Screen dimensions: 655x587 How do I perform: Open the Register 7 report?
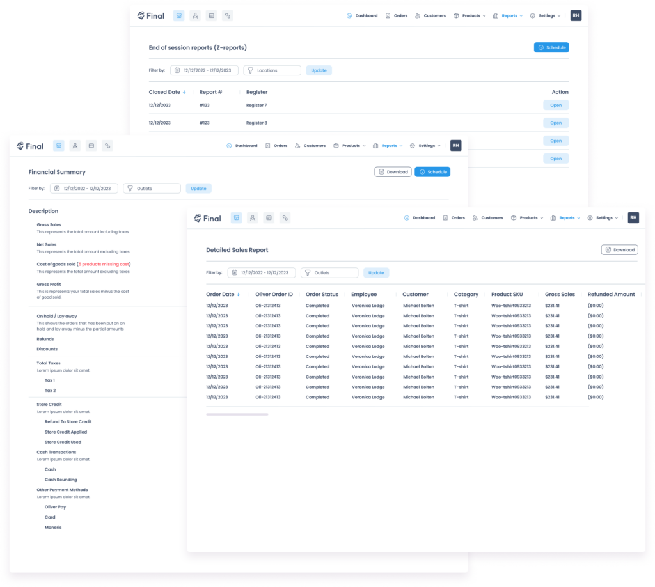coord(556,106)
